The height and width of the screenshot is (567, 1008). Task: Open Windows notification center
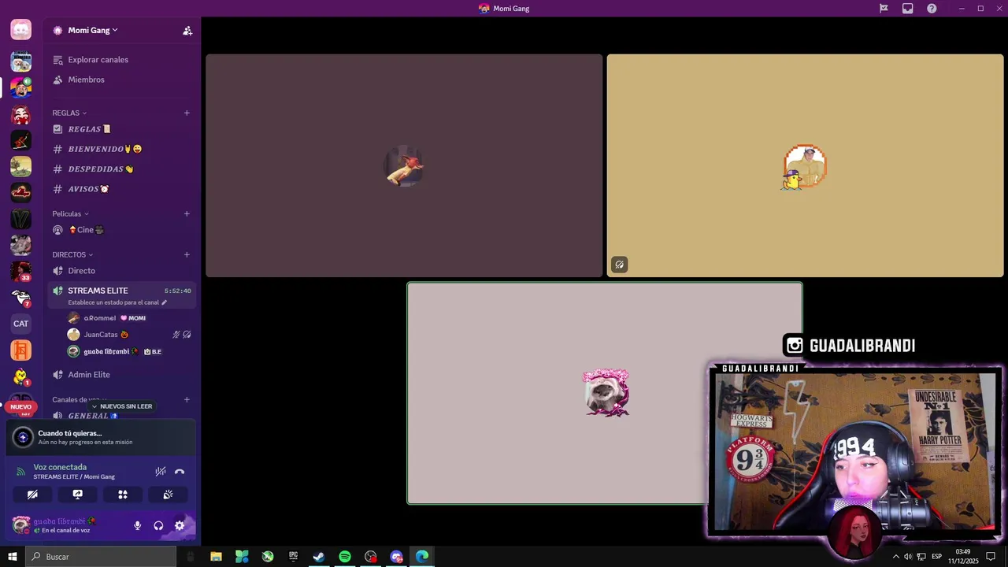[x=991, y=557]
